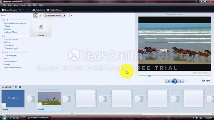Open the Imported media dropdown

[x=55, y=16]
